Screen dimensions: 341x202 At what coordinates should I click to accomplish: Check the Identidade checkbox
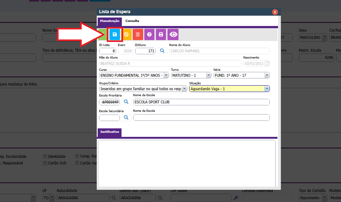click(45, 157)
